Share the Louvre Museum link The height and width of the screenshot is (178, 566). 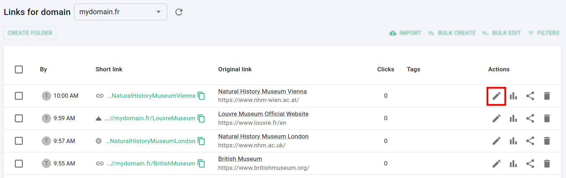click(x=530, y=118)
